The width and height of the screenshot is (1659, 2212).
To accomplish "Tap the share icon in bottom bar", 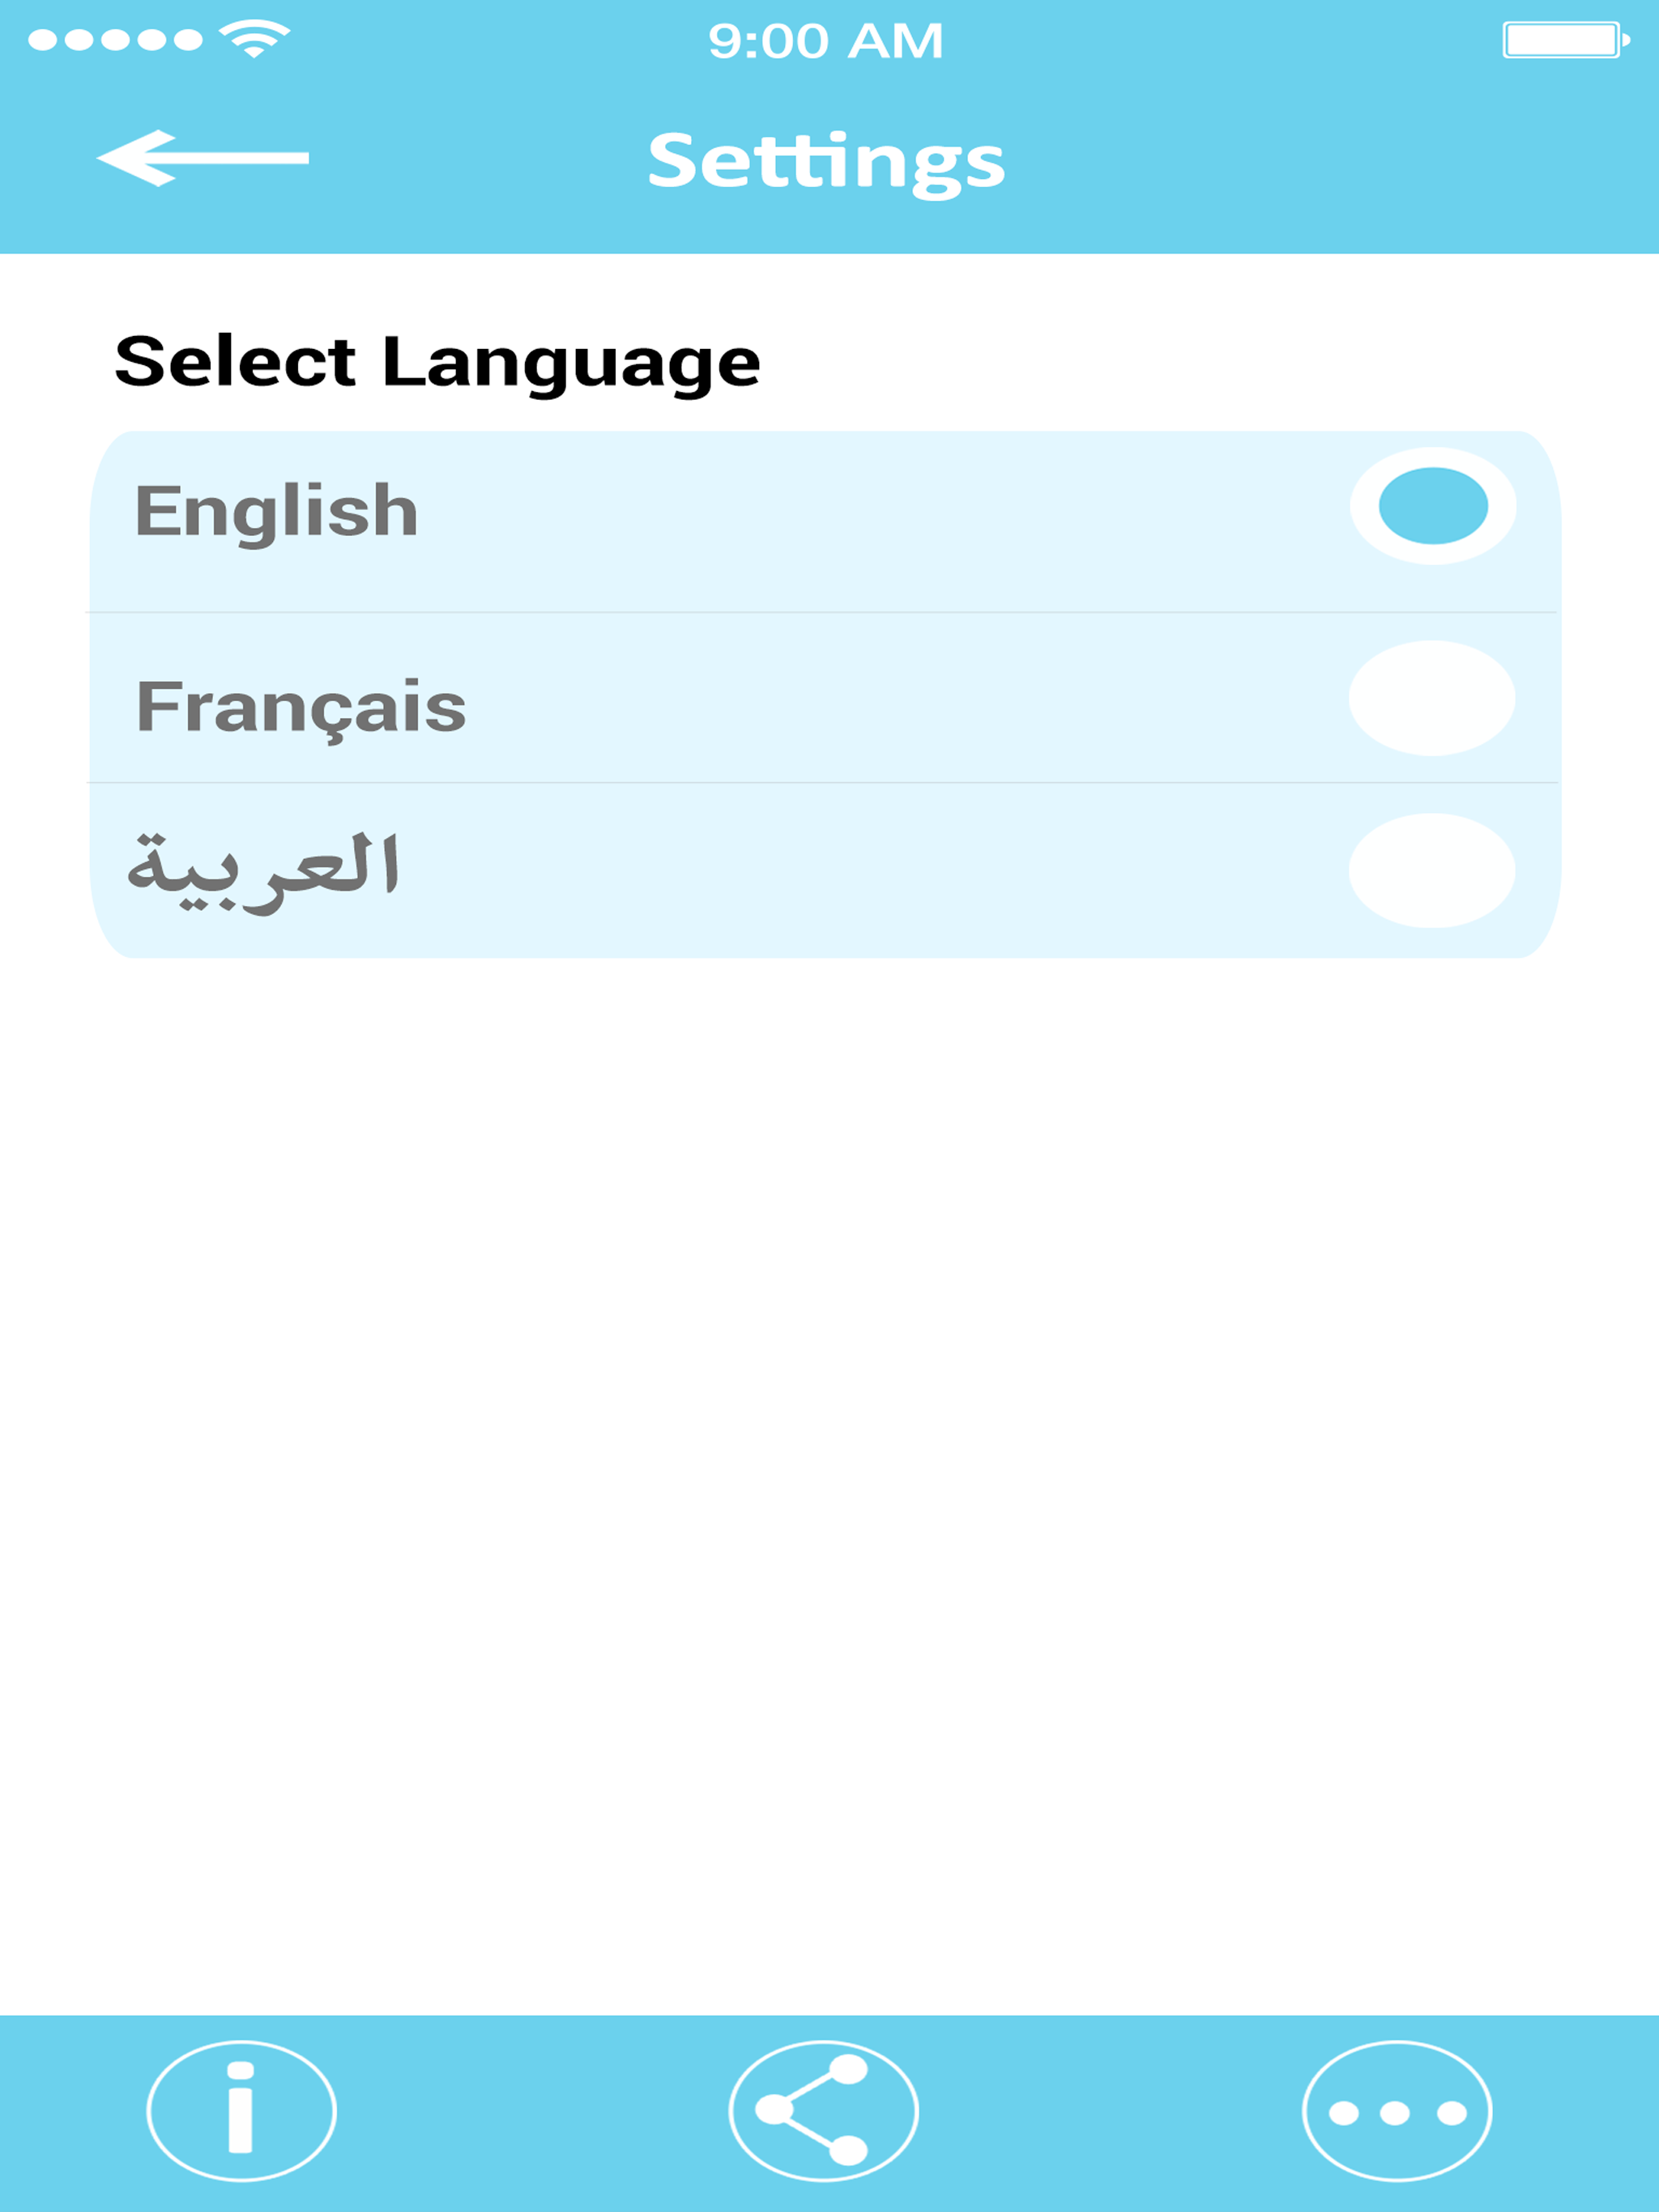I will pos(822,2110).
